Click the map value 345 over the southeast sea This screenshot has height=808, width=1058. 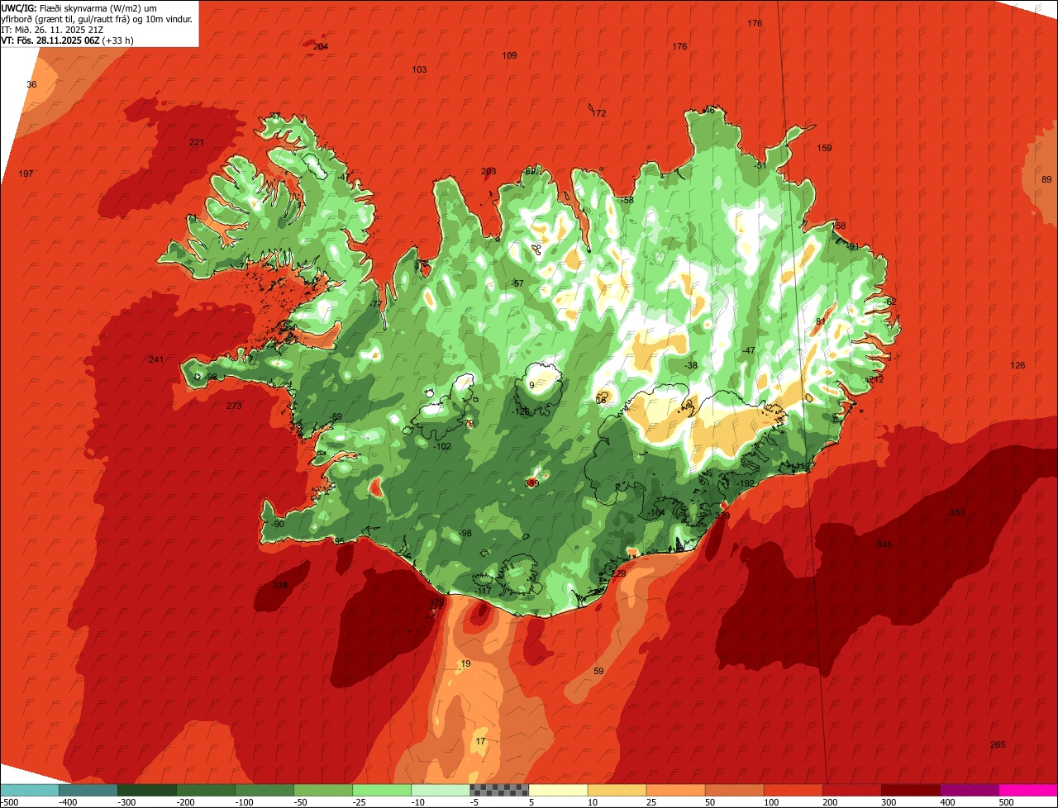click(884, 544)
